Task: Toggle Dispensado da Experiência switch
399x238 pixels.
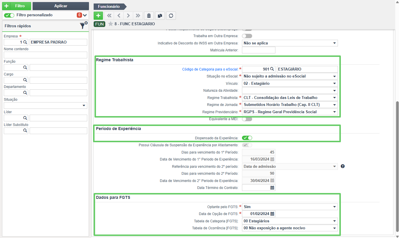Action: (247, 138)
